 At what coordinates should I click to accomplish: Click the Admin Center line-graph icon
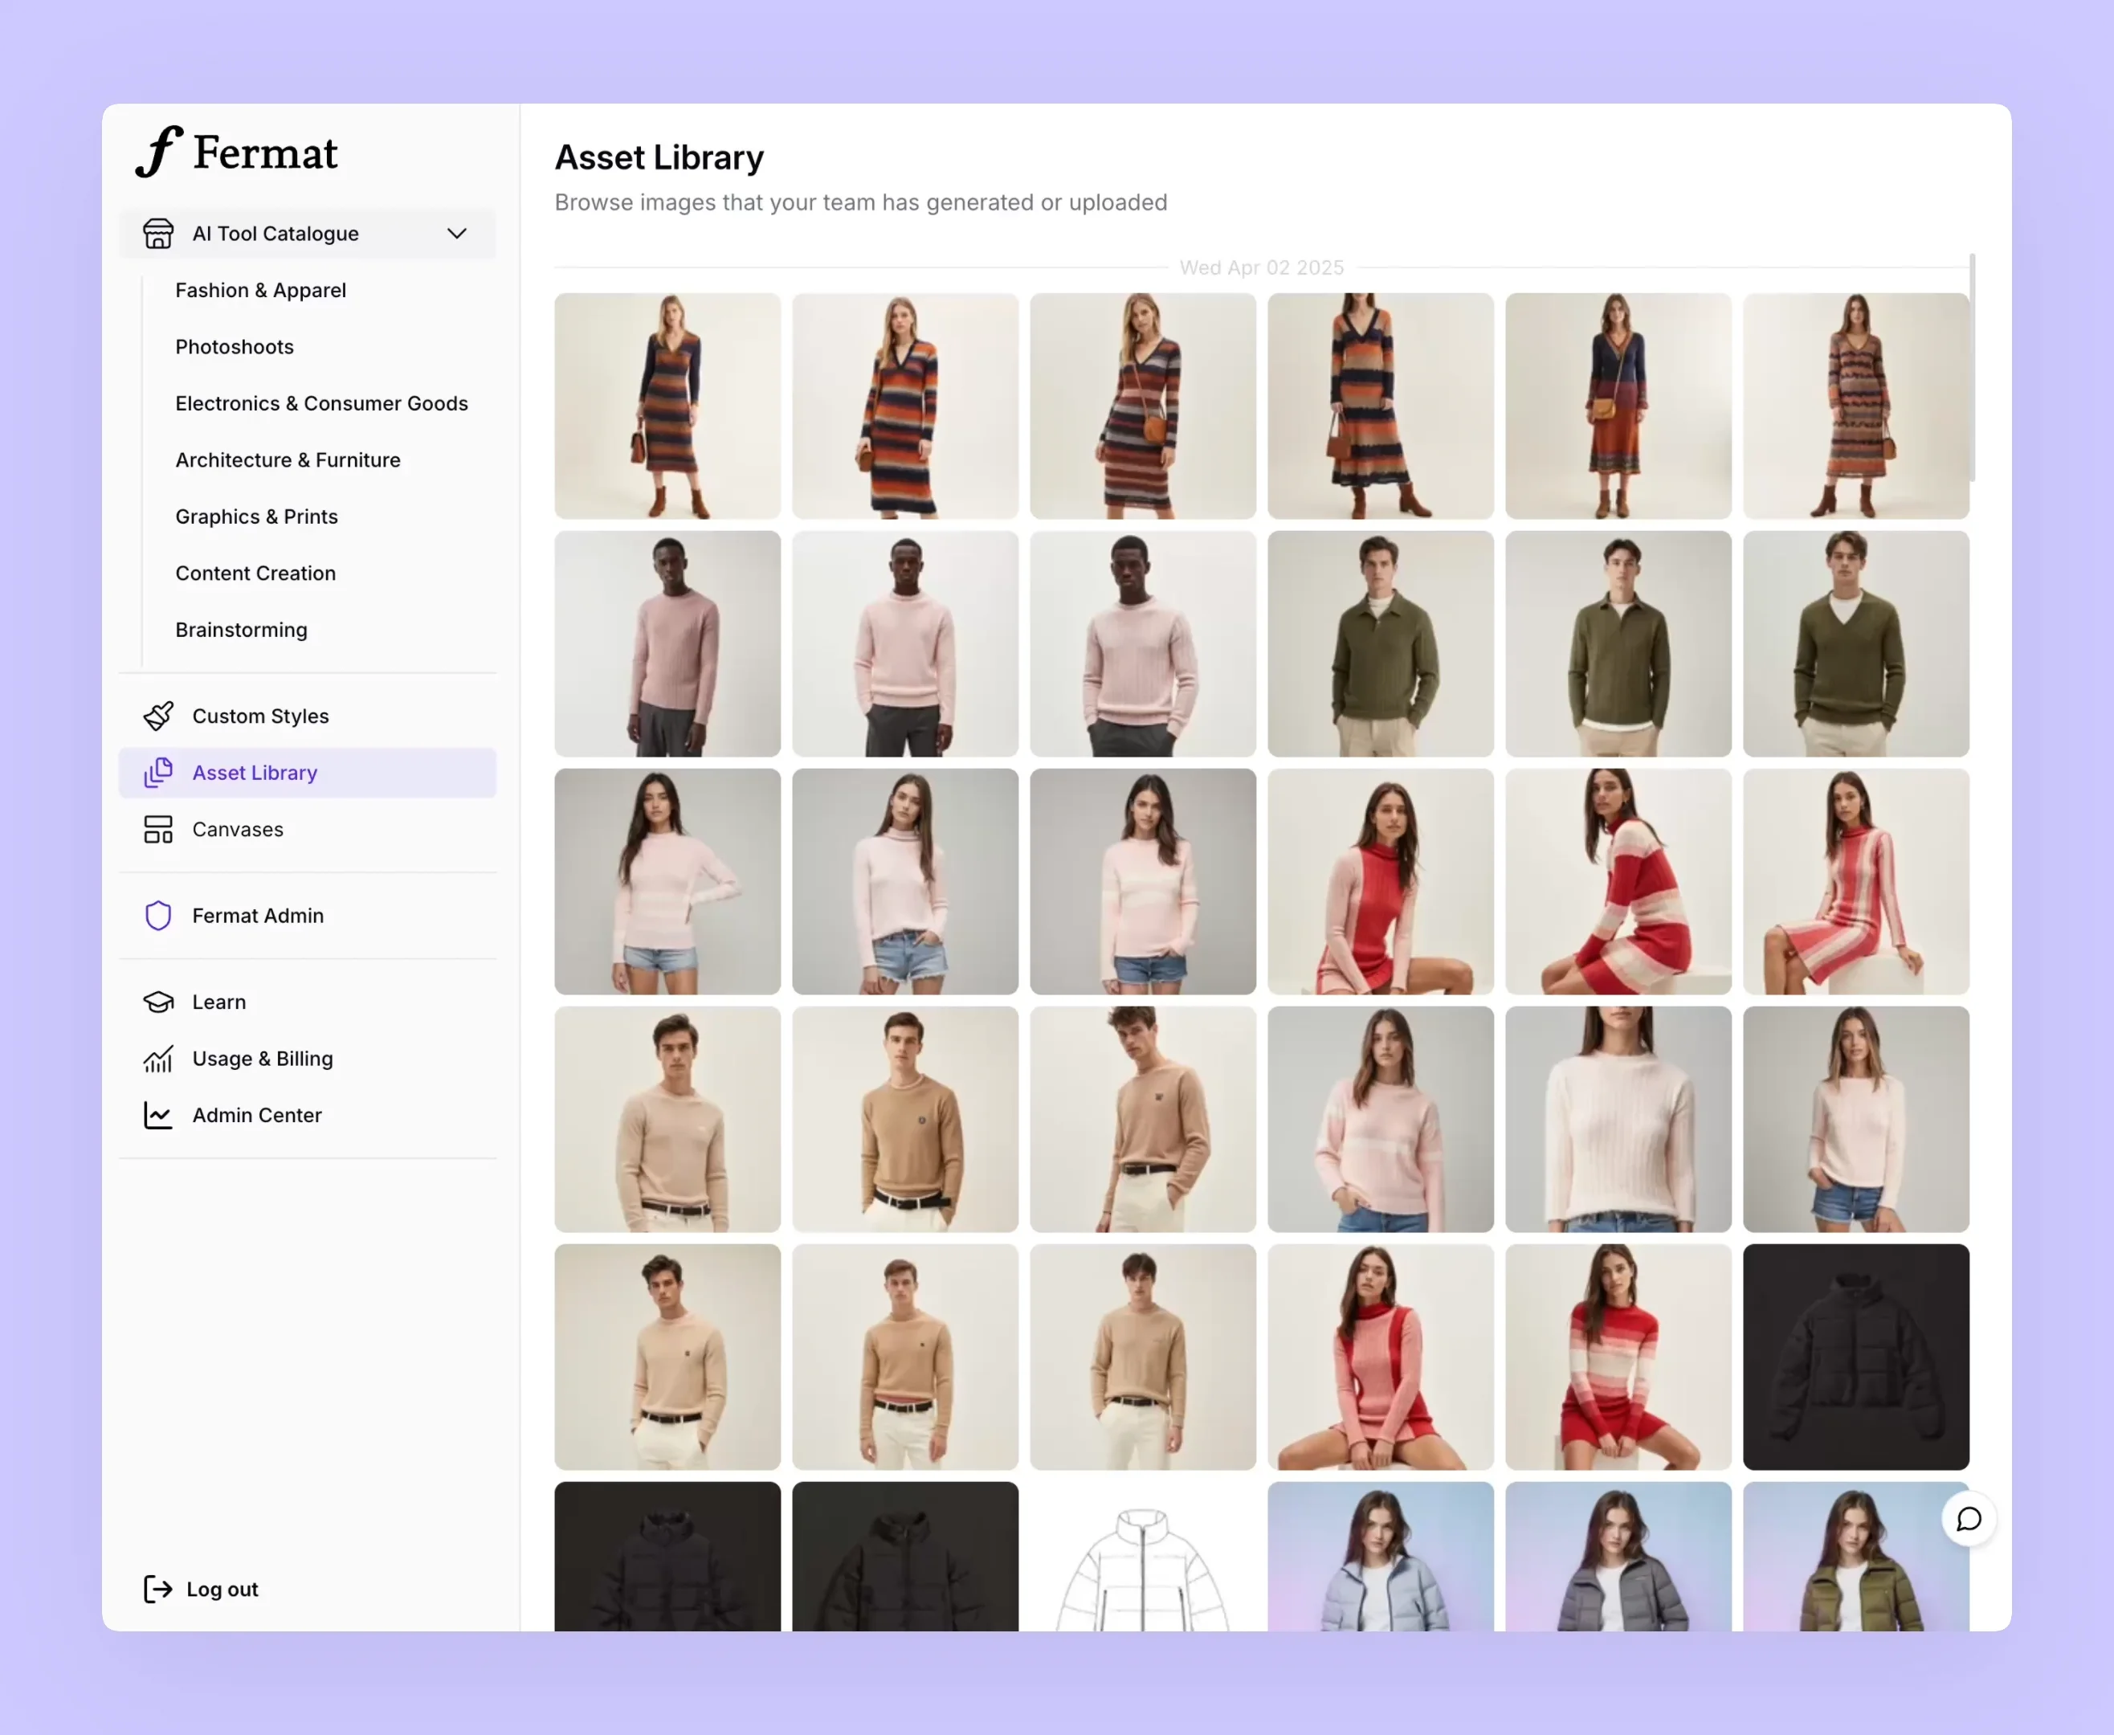(x=158, y=1116)
